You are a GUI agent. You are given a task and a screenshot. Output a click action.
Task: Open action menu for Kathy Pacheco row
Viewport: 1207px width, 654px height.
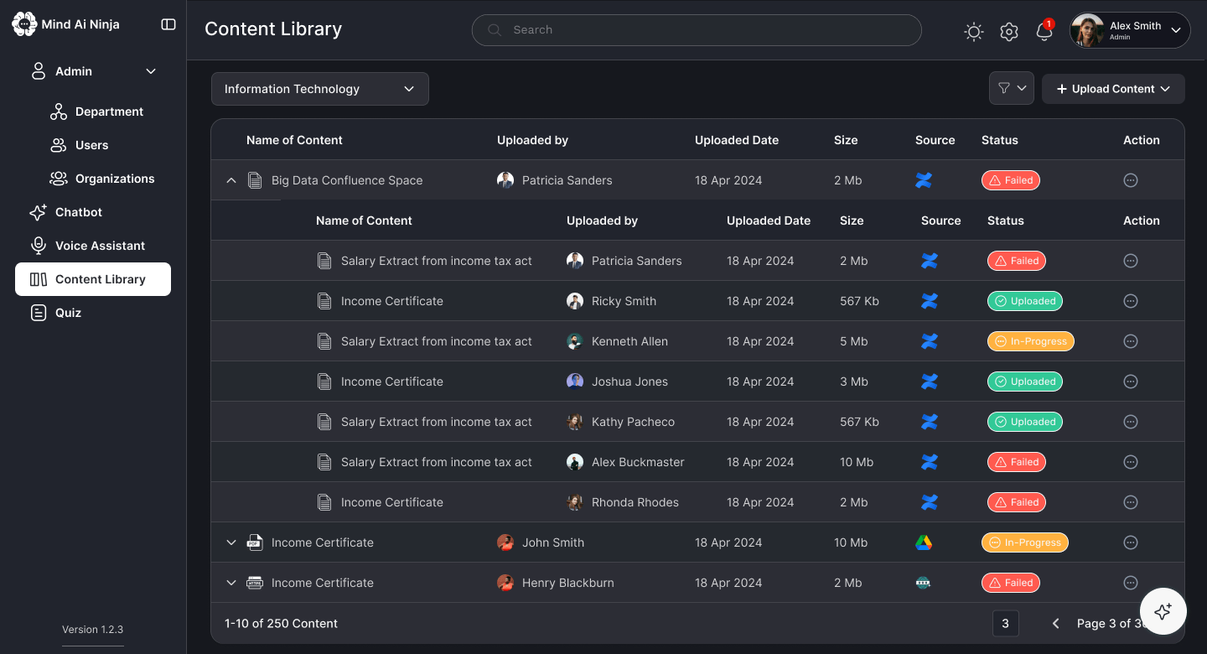(1130, 422)
